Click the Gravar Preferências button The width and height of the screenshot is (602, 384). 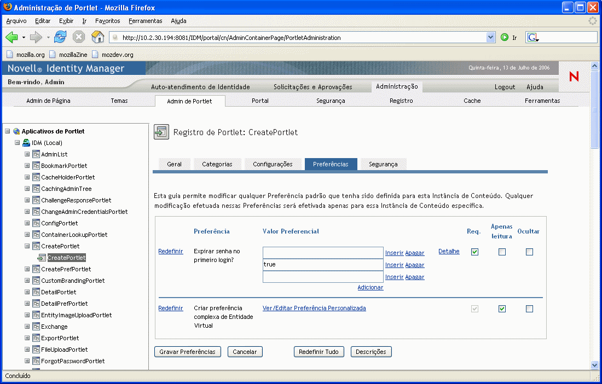(x=187, y=352)
